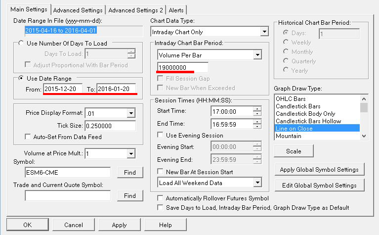The image size is (379, 235).
Task: Select Mountain in Graph Draw Type list
Action: (x=317, y=136)
